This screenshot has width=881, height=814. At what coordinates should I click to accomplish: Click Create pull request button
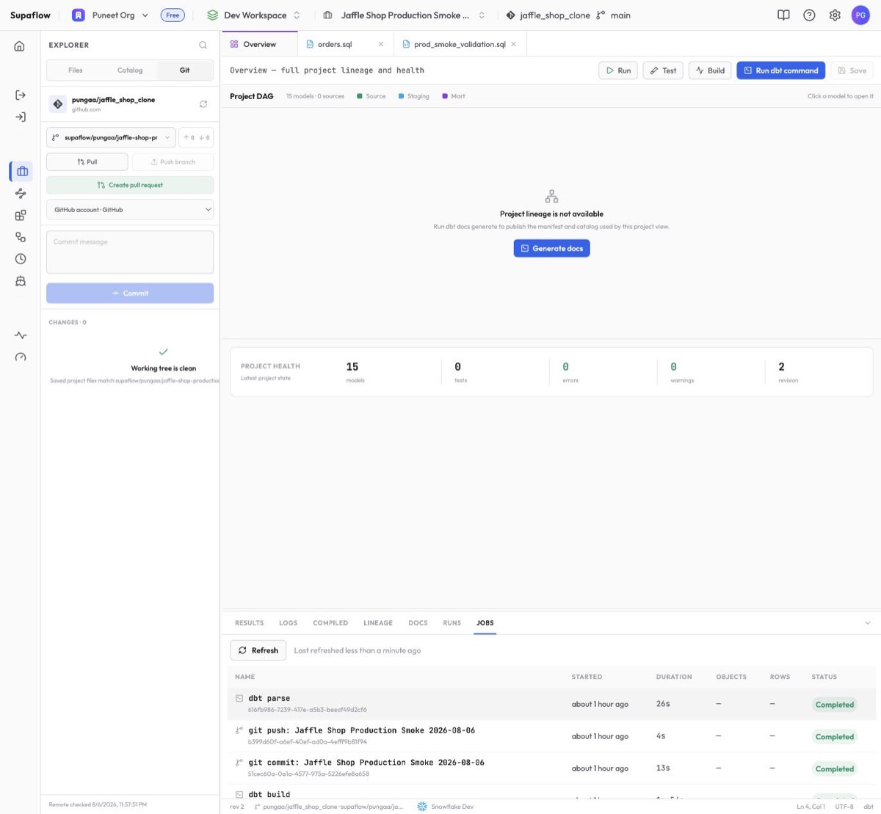[130, 185]
